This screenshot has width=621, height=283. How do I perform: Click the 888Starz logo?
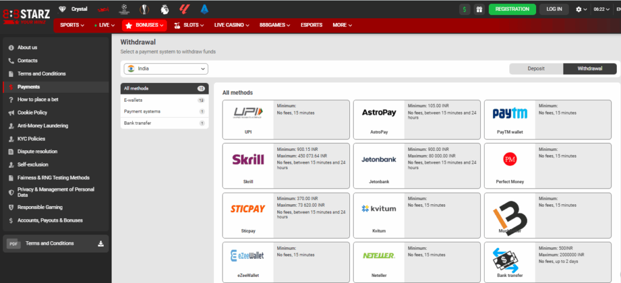click(26, 16)
